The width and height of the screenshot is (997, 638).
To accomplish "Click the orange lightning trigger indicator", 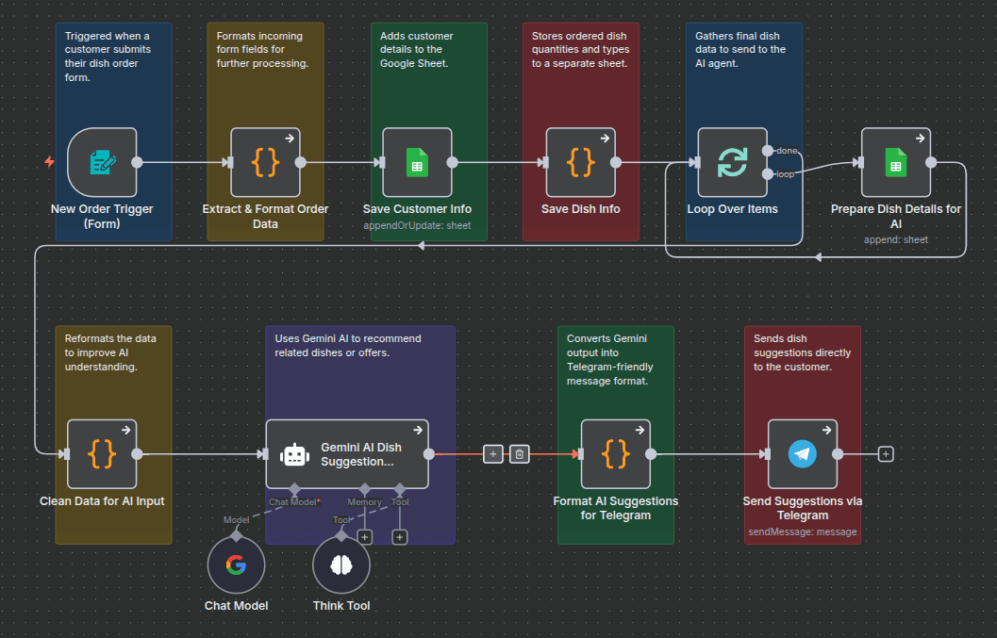I will pos(48,162).
